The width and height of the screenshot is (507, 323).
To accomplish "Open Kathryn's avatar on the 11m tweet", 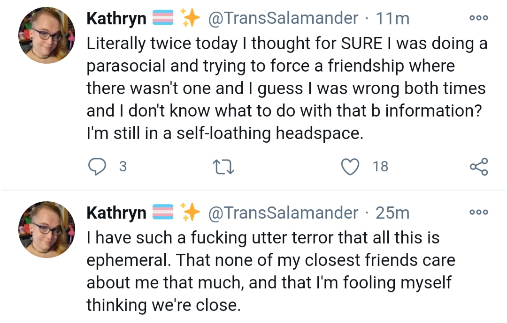I will tap(47, 35).
